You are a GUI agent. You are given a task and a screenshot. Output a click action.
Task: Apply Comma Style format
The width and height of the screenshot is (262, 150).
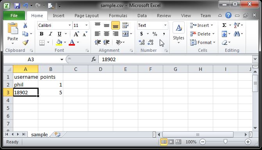tap(164, 34)
